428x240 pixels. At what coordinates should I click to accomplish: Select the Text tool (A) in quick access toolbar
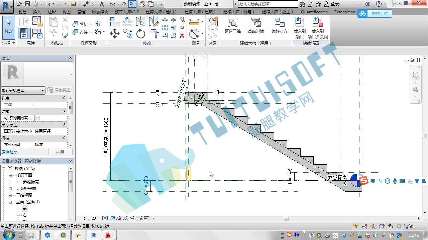pyautogui.click(x=102, y=4)
